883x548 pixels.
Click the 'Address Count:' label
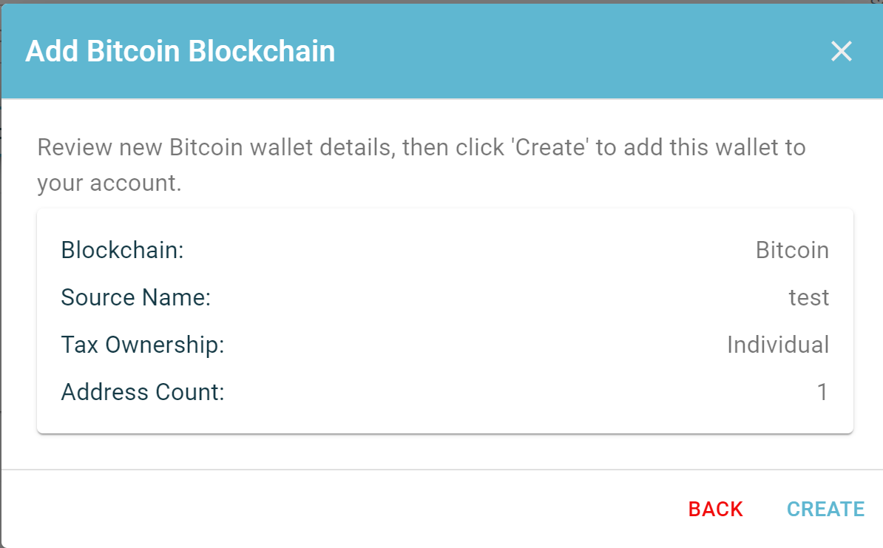pos(143,392)
